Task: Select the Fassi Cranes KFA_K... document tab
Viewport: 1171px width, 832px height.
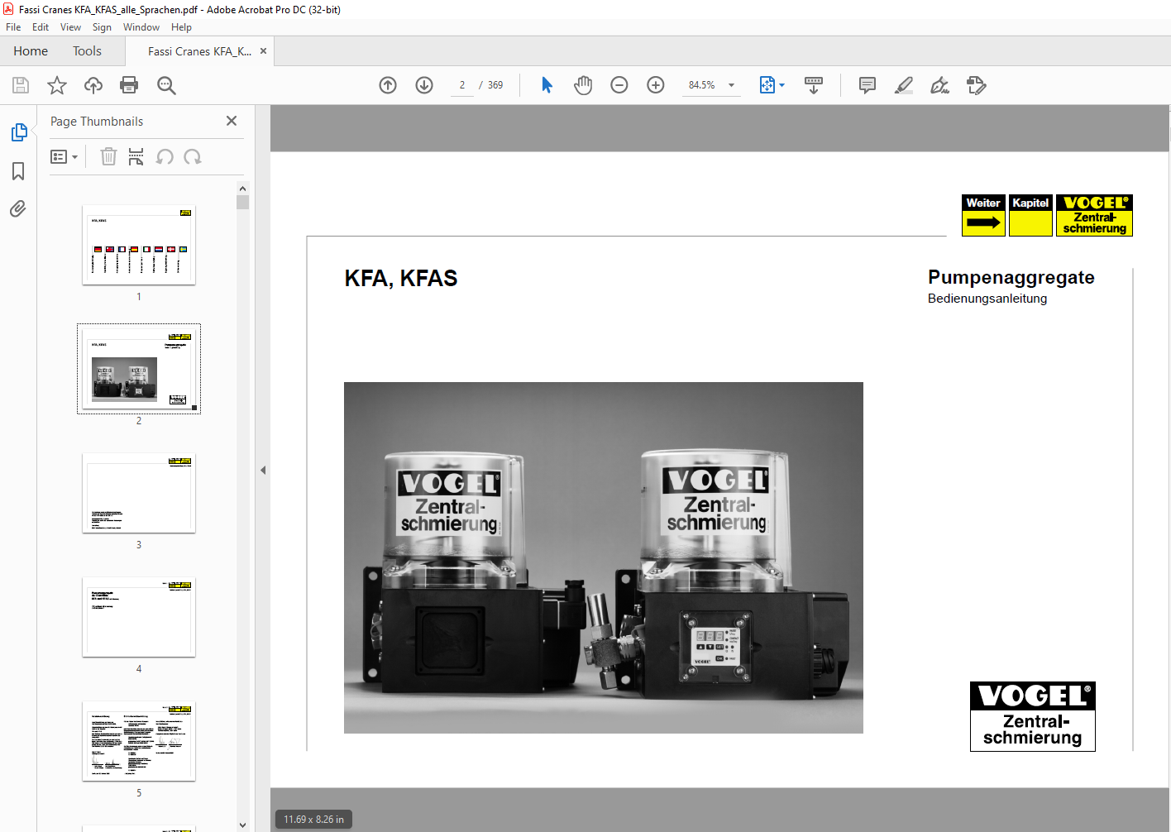Action: [x=199, y=51]
